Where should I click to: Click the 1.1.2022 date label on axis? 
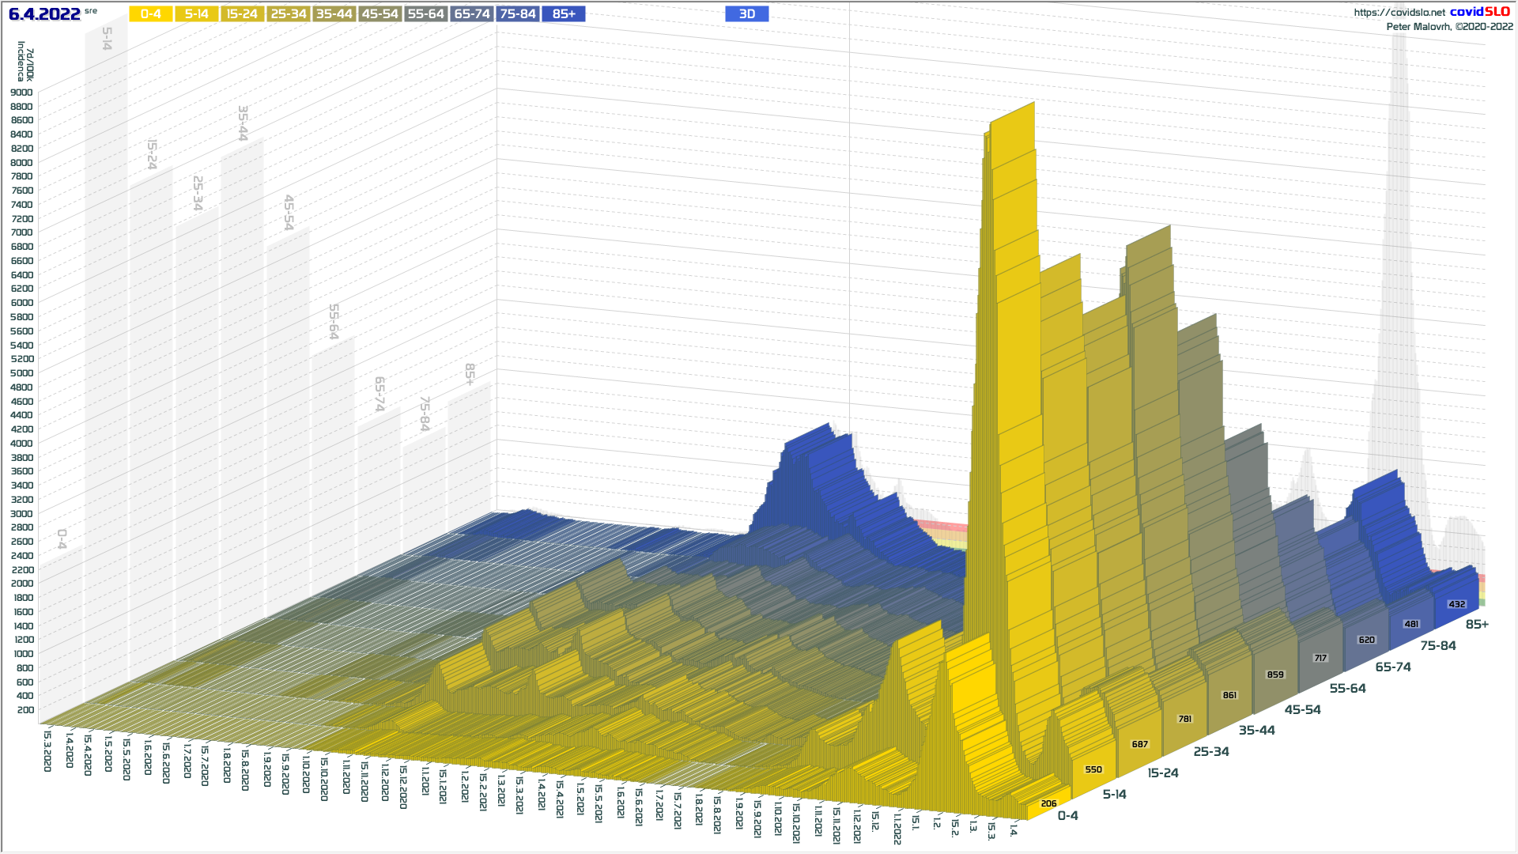coord(897,828)
